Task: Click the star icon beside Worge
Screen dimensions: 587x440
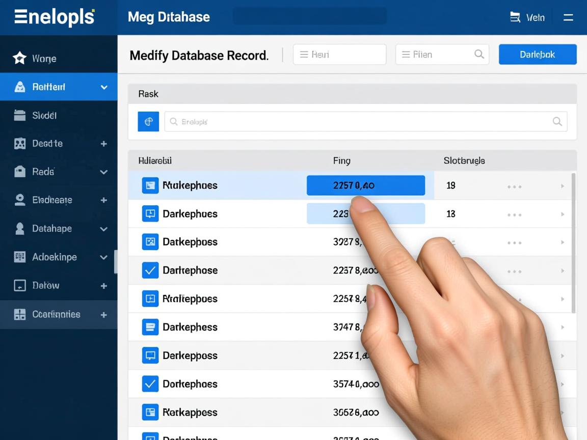Action: 19,58
